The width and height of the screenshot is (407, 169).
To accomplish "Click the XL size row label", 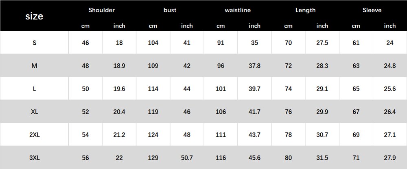I will (x=34, y=112).
